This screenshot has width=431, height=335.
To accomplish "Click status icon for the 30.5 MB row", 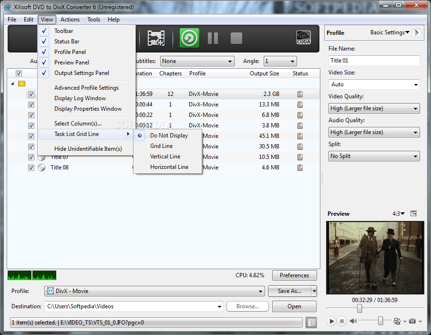I will point(300,147).
